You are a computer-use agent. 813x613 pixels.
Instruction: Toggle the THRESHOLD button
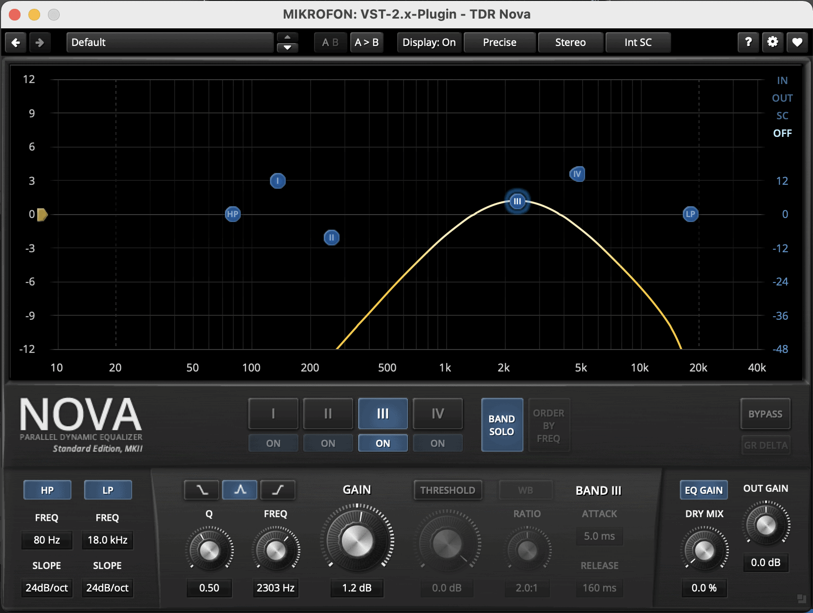point(448,490)
